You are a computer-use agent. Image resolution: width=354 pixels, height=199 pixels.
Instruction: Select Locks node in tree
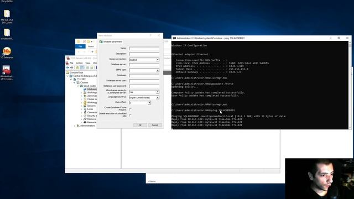click(x=88, y=109)
